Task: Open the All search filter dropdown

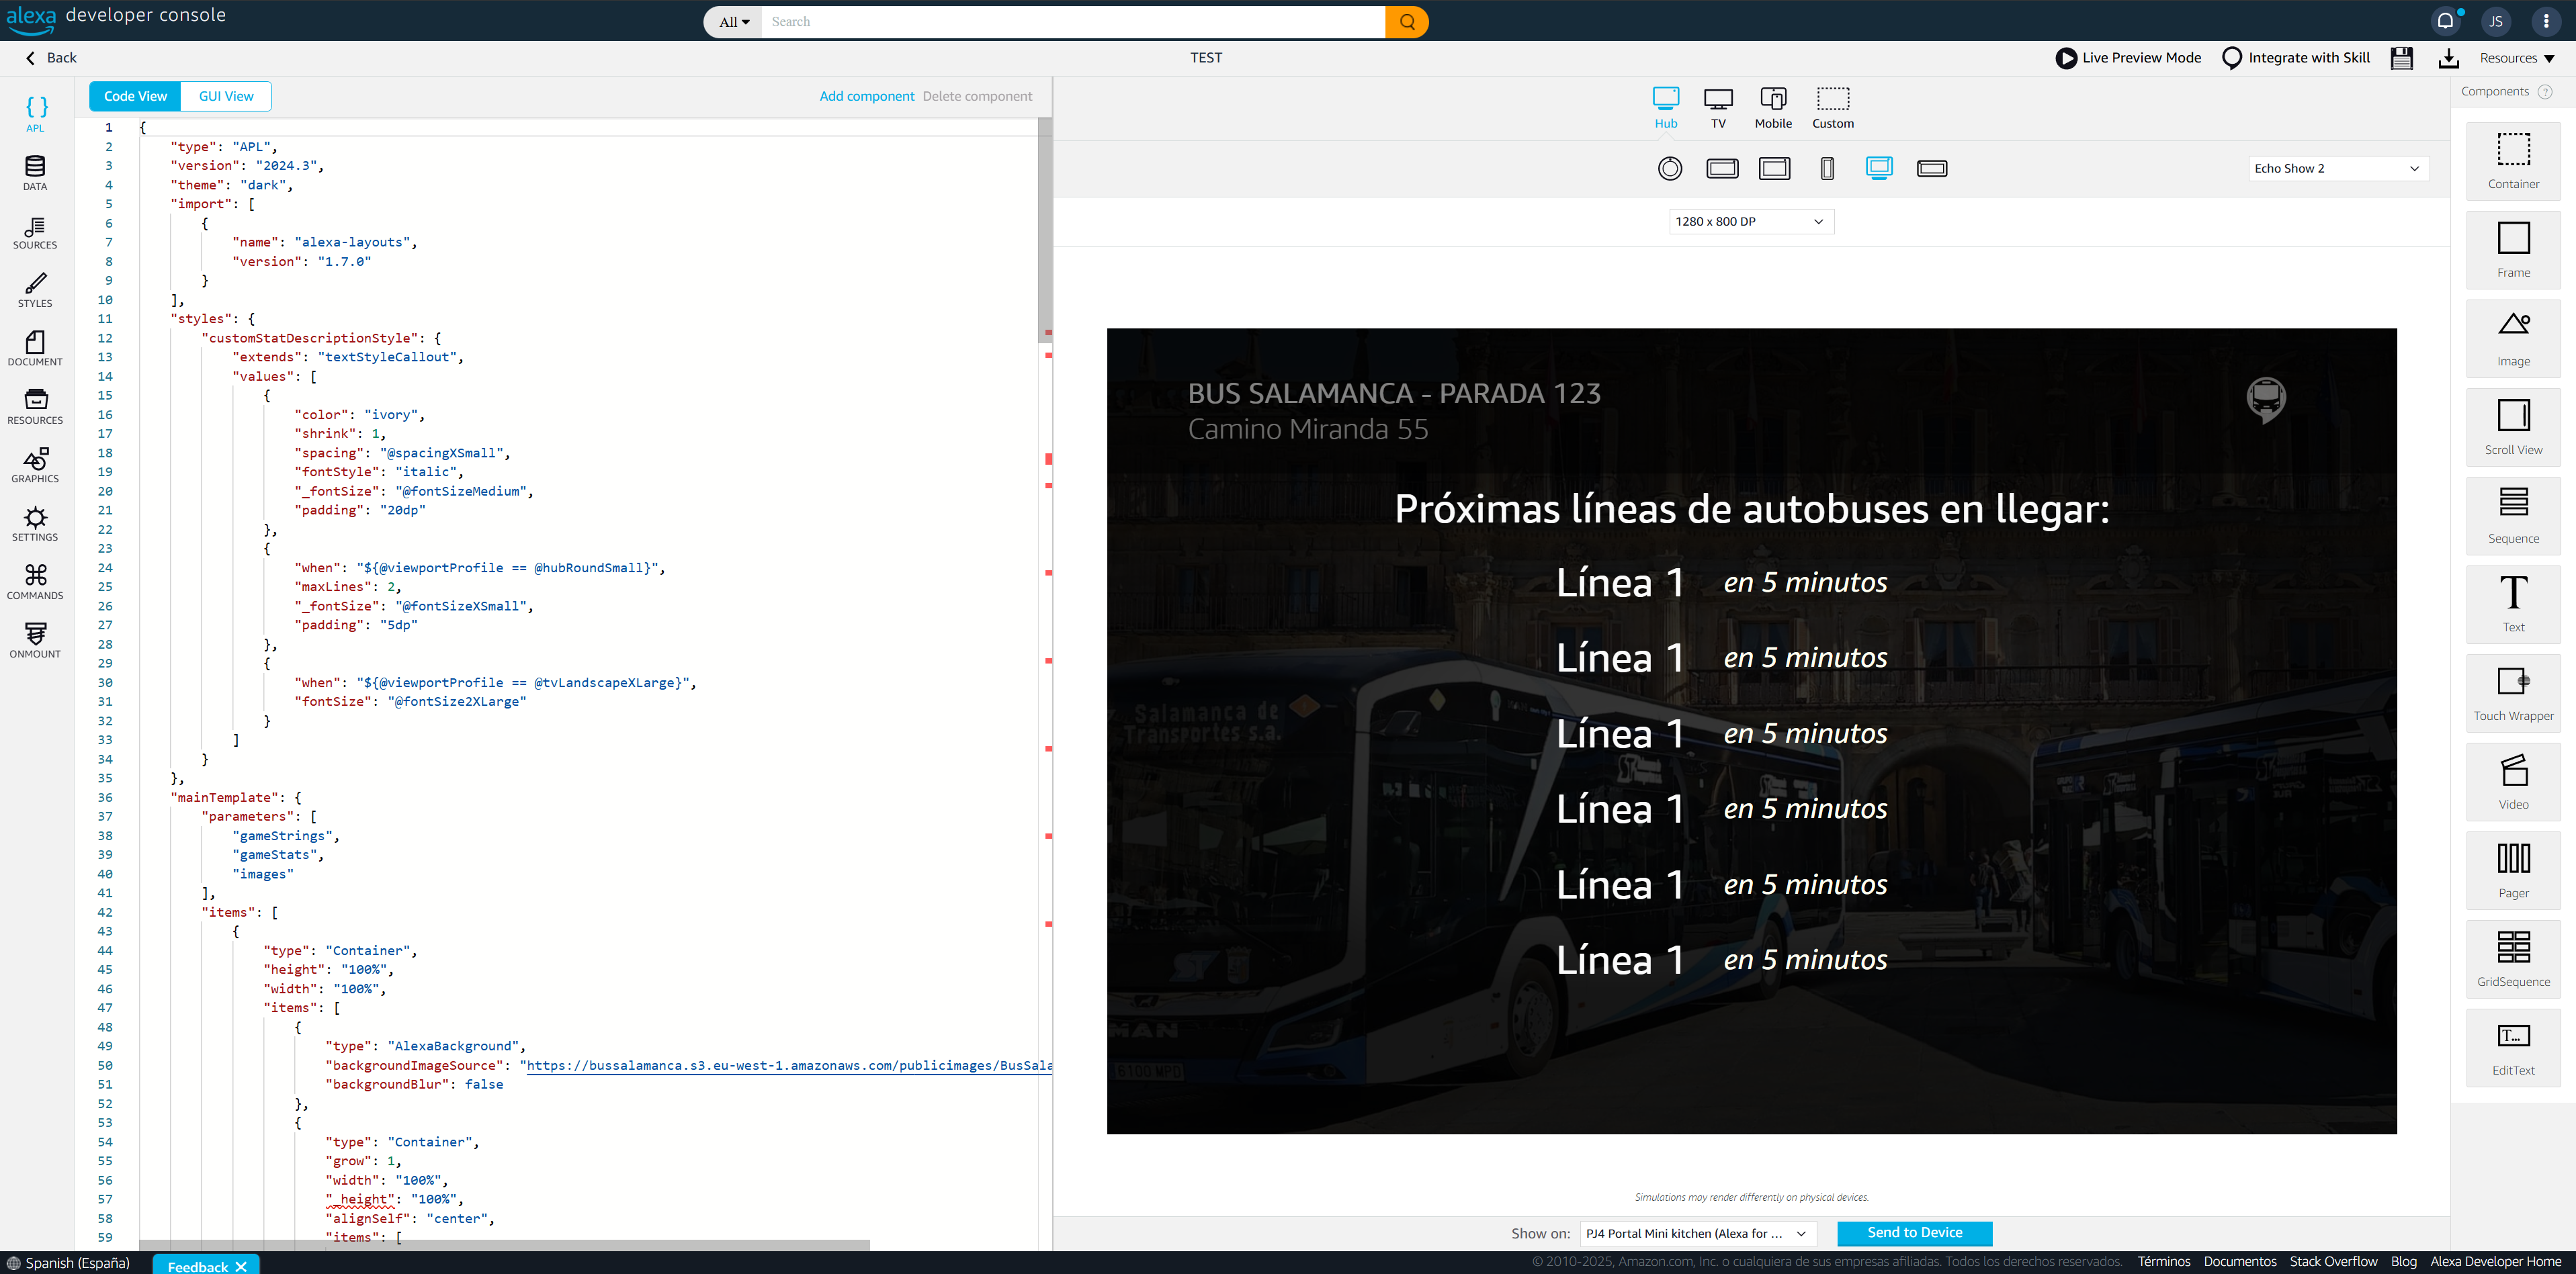Action: pos(731,21)
